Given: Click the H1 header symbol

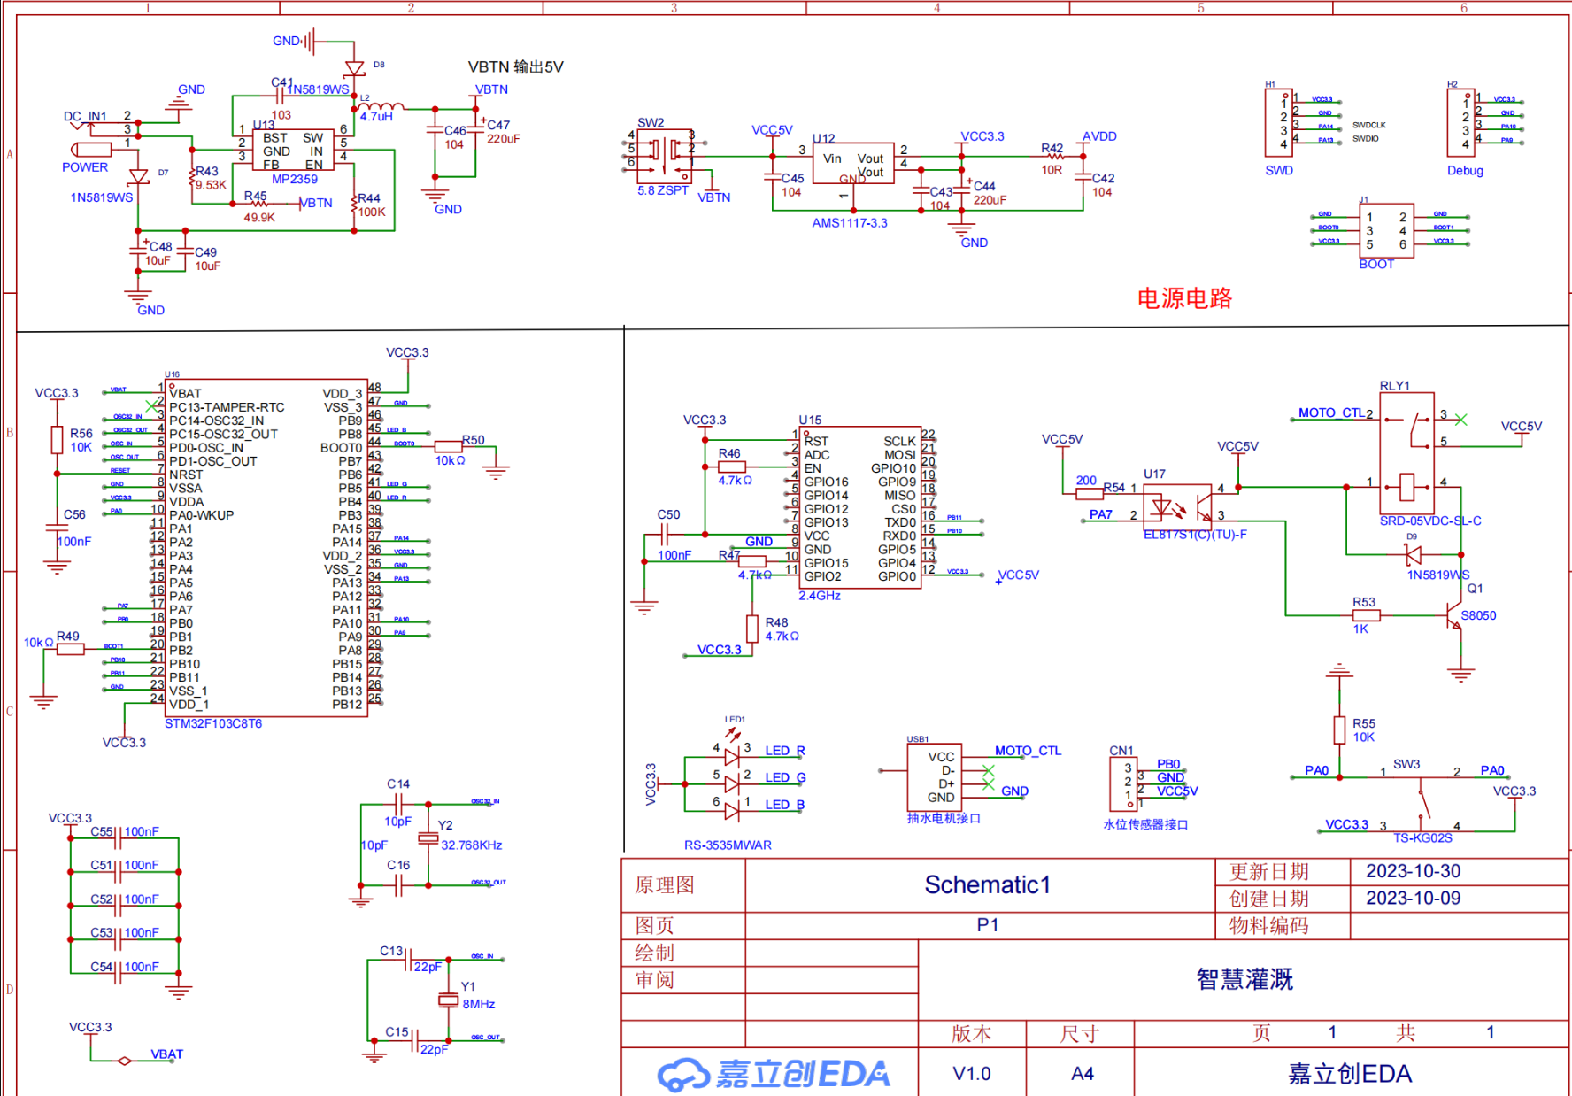Looking at the screenshot, I should tap(1279, 123).
